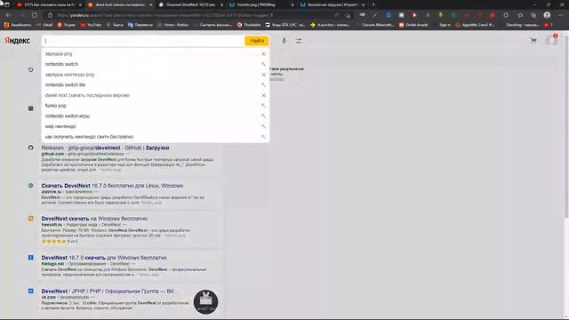Image resolution: width=569 pixels, height=320 pixels.
Task: Open 'Скачать DevelNext 16.7.0 бесплатно для Linux' result
Action: (112, 186)
